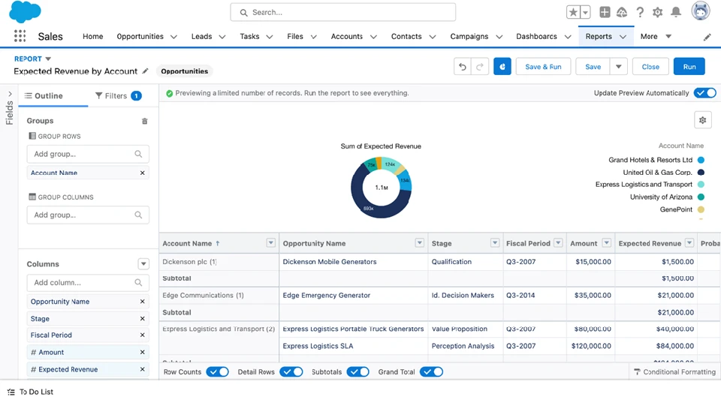Click the redo arrow button
This screenshot has width=721, height=400.
(480, 67)
